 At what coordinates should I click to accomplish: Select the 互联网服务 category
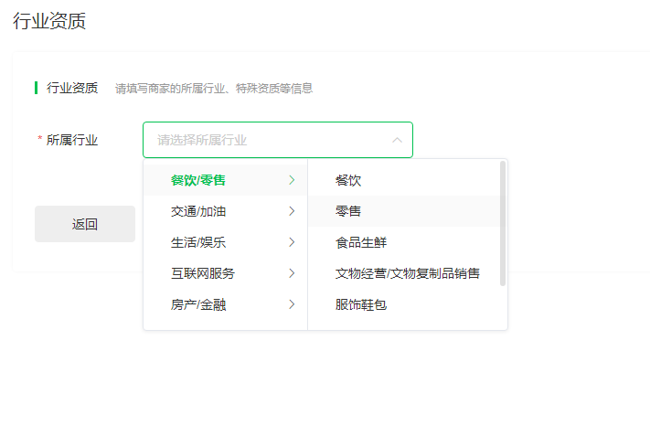225,273
